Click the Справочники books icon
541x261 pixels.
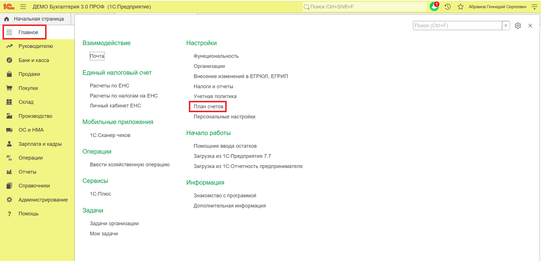coord(9,185)
